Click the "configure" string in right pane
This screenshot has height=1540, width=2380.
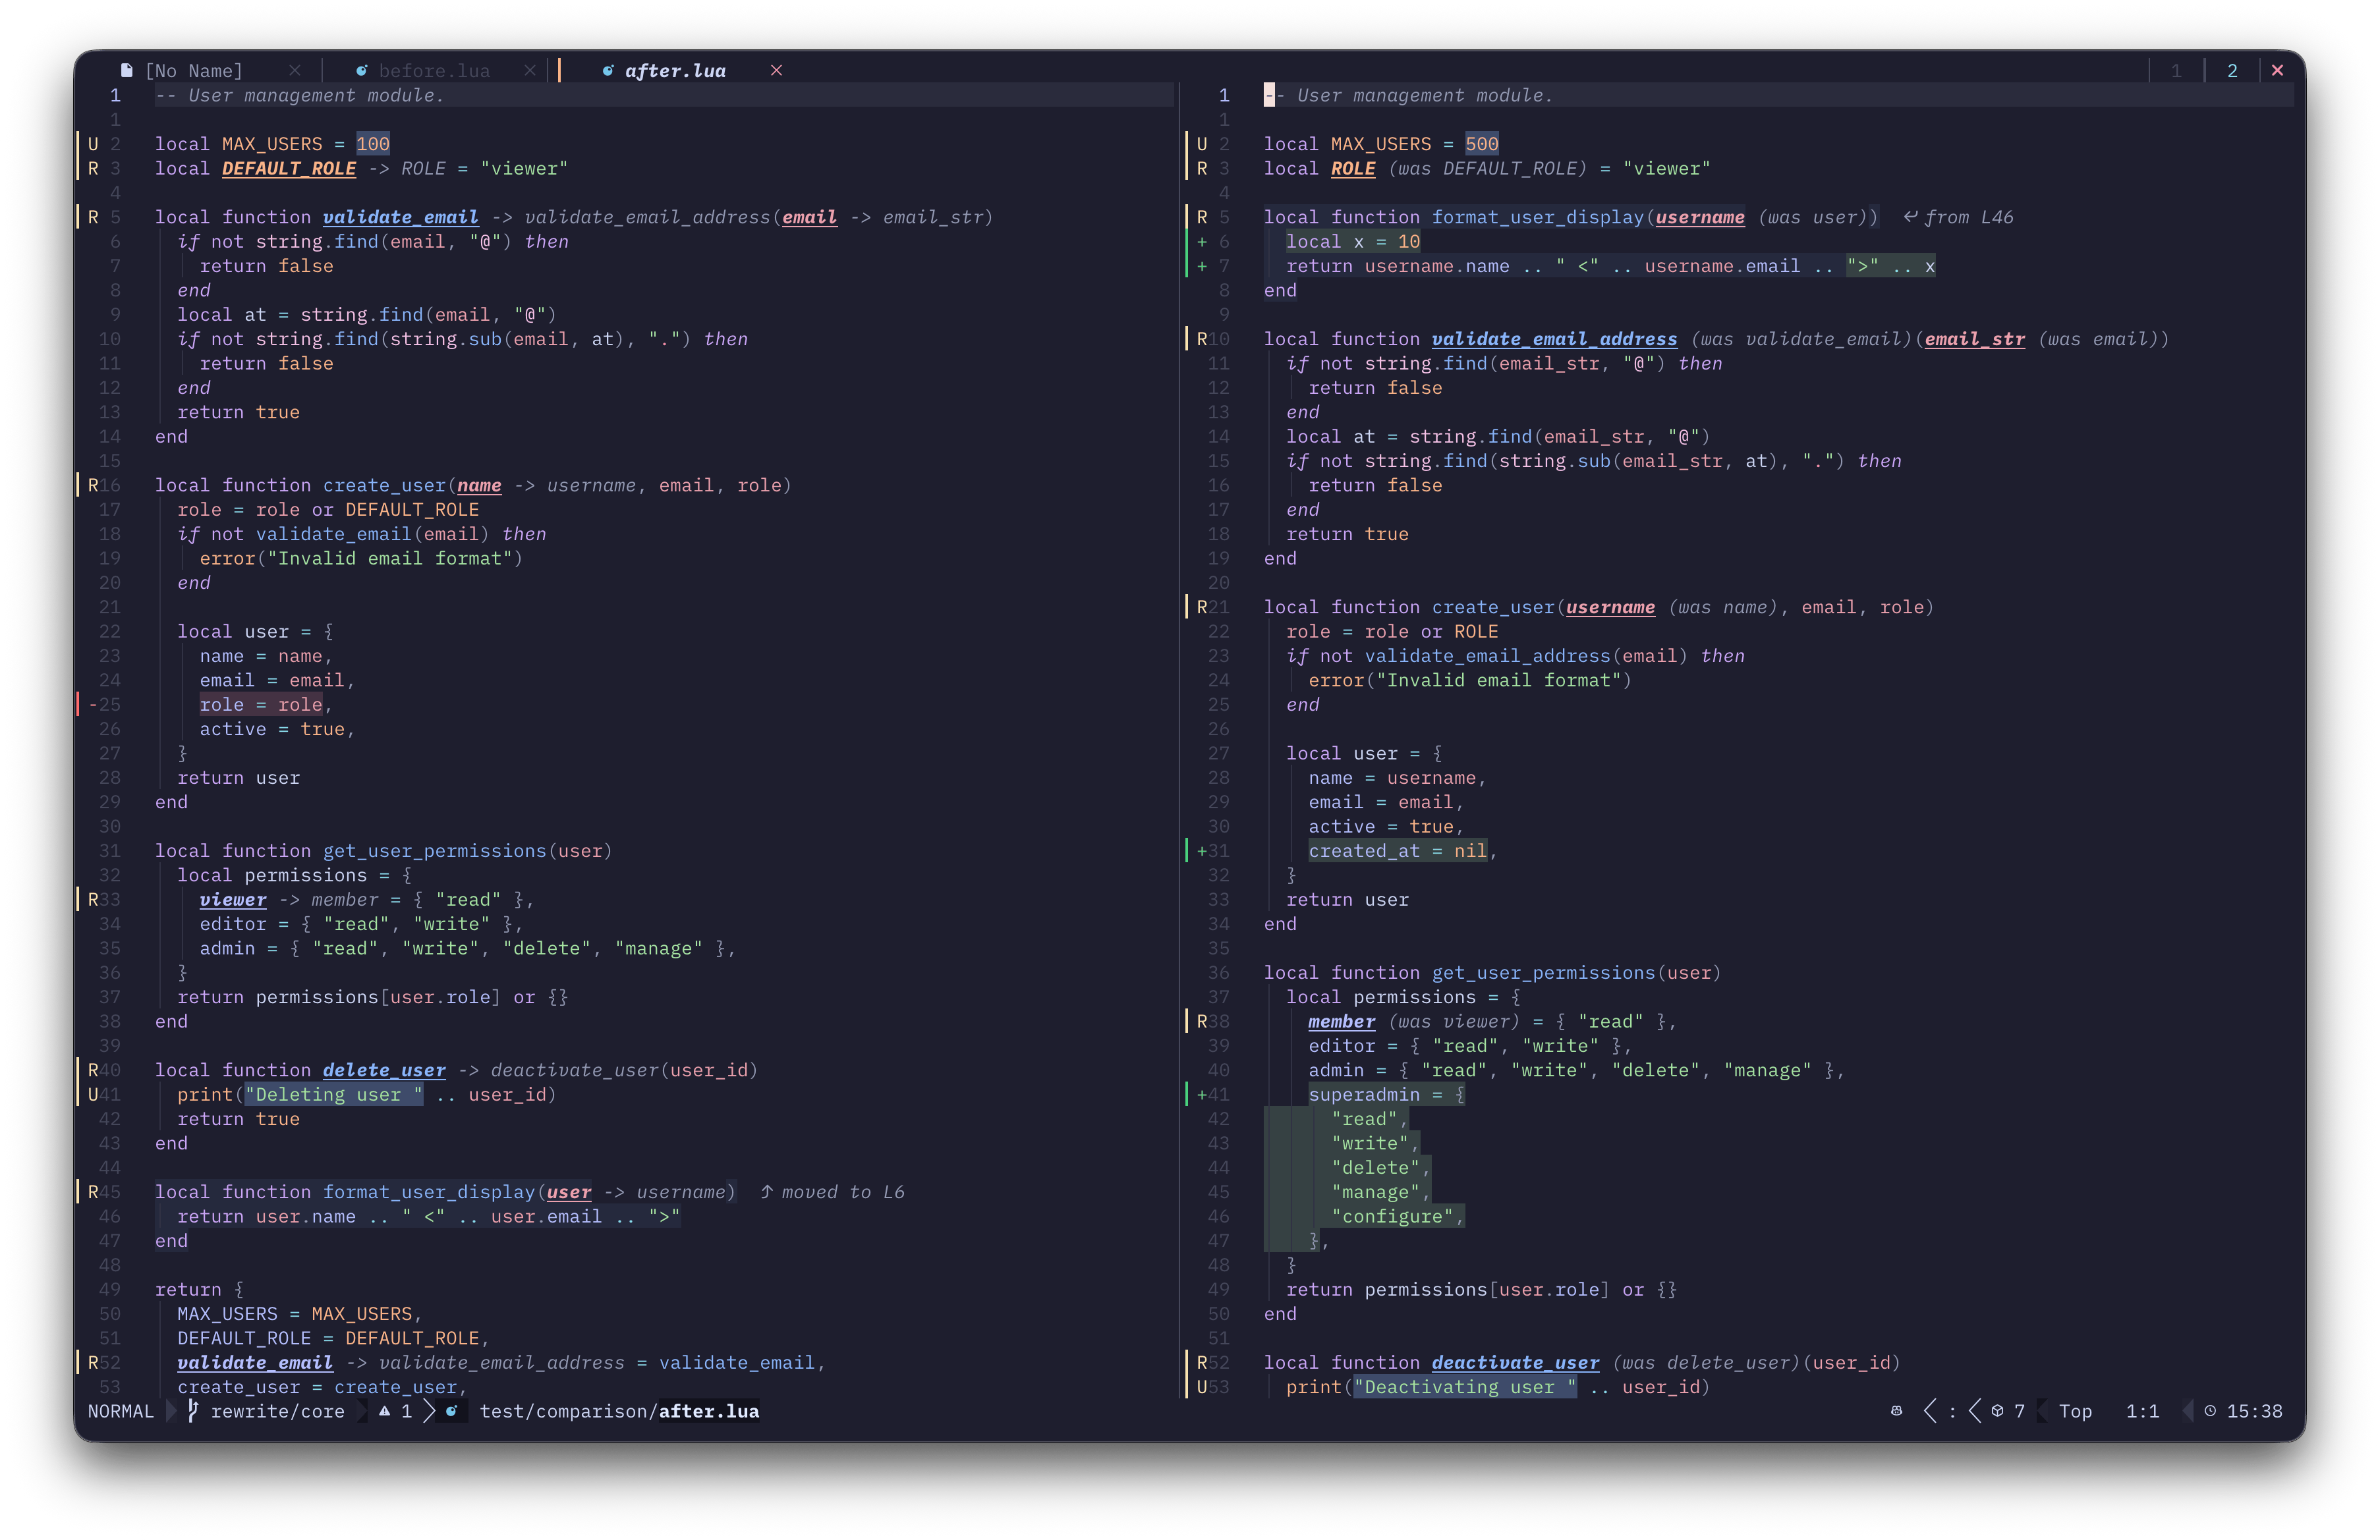(1392, 1216)
